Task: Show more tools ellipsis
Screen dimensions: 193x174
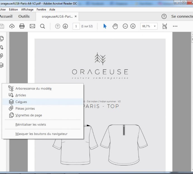Action: (x=175, y=26)
